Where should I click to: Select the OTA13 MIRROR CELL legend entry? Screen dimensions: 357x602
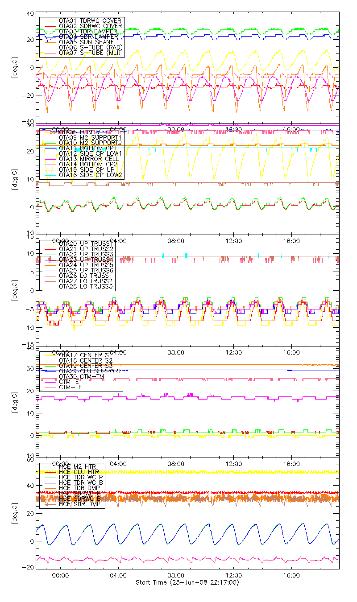pyautogui.click(x=87, y=158)
